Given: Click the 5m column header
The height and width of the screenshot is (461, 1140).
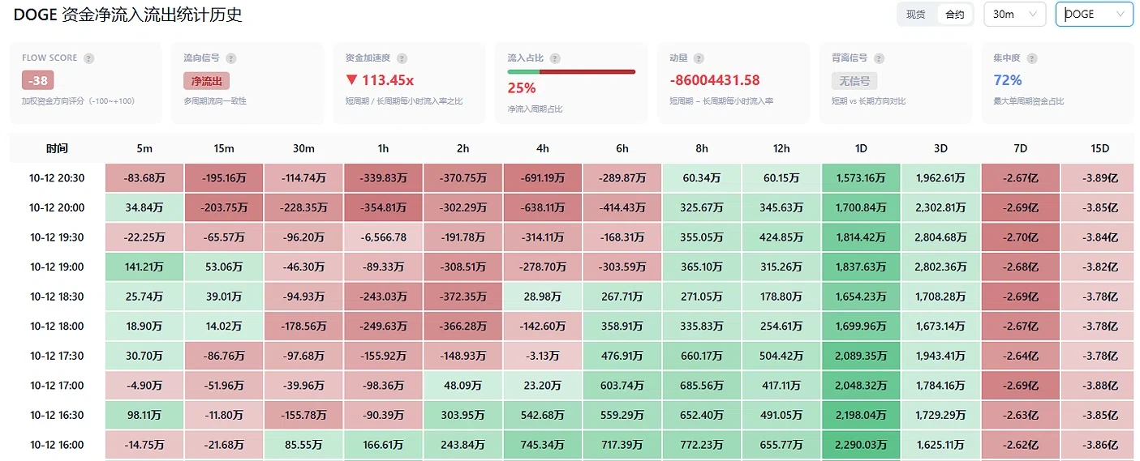Looking at the screenshot, I should click(144, 148).
